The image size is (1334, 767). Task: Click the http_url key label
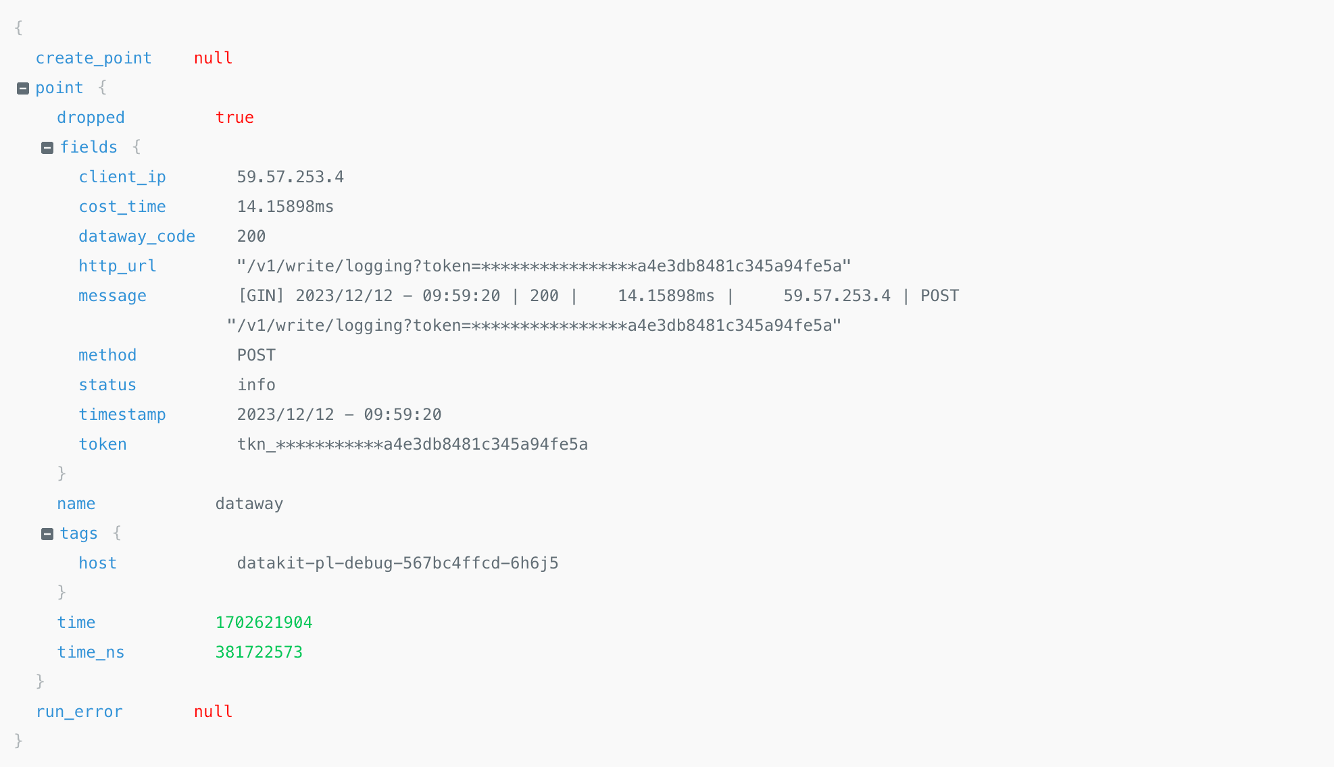(118, 266)
